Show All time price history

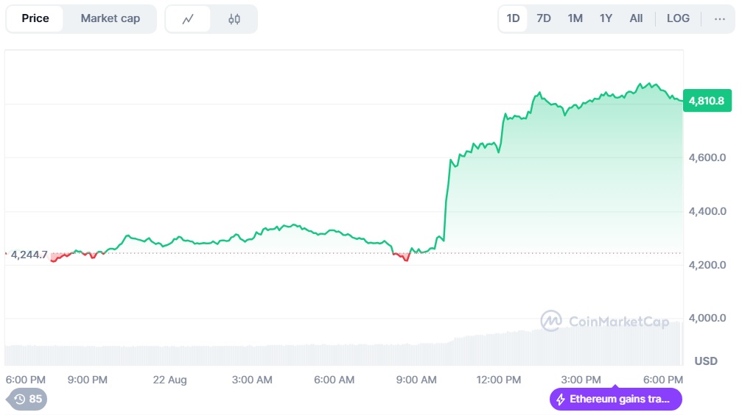click(636, 18)
